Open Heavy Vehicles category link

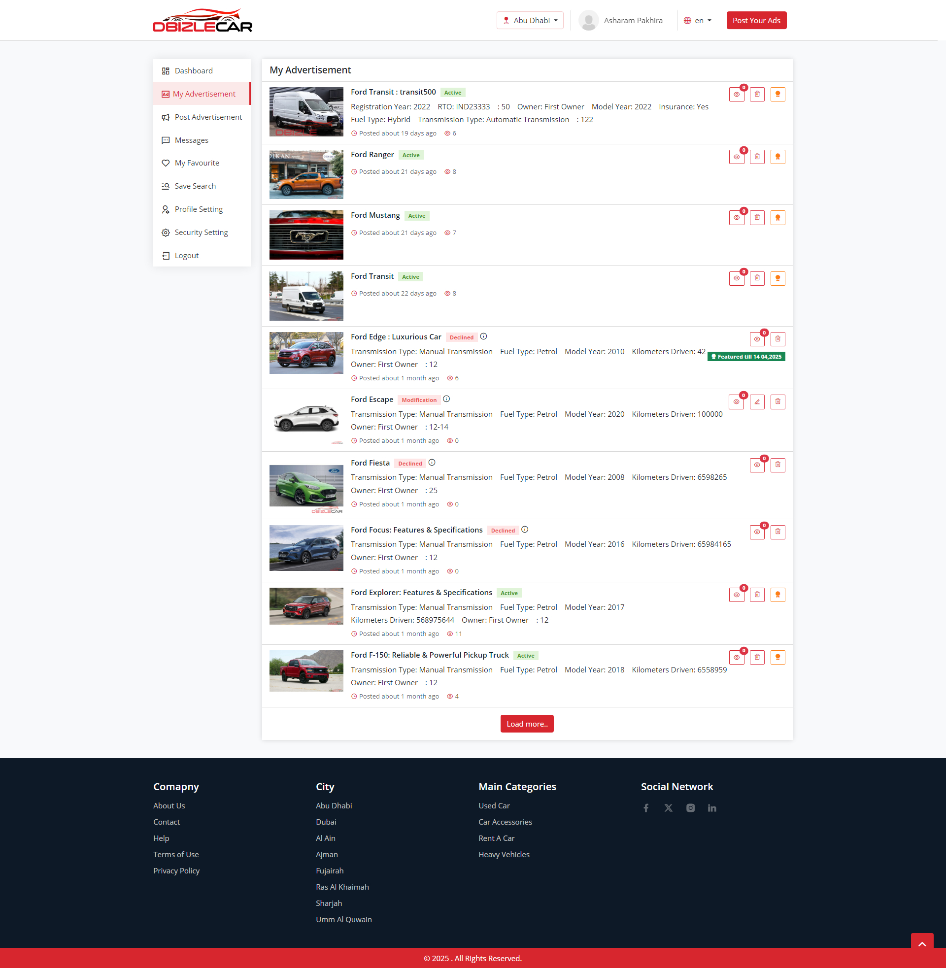(x=504, y=854)
